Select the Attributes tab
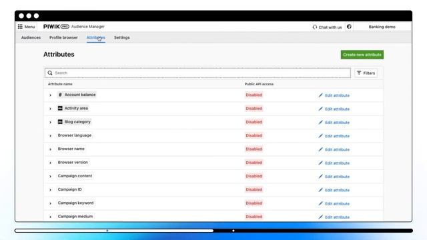Viewport: 427px width, 240px height. point(96,37)
